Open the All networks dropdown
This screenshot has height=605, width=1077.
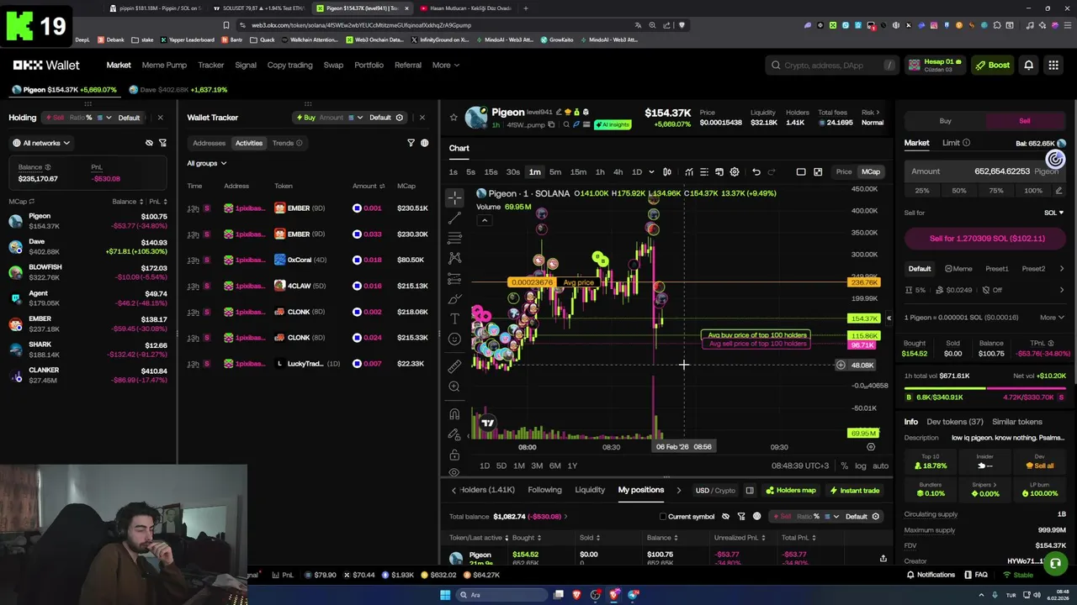pyautogui.click(x=41, y=143)
